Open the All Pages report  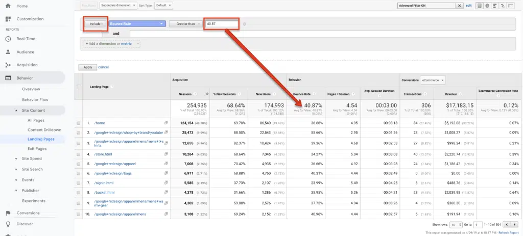pos(36,120)
